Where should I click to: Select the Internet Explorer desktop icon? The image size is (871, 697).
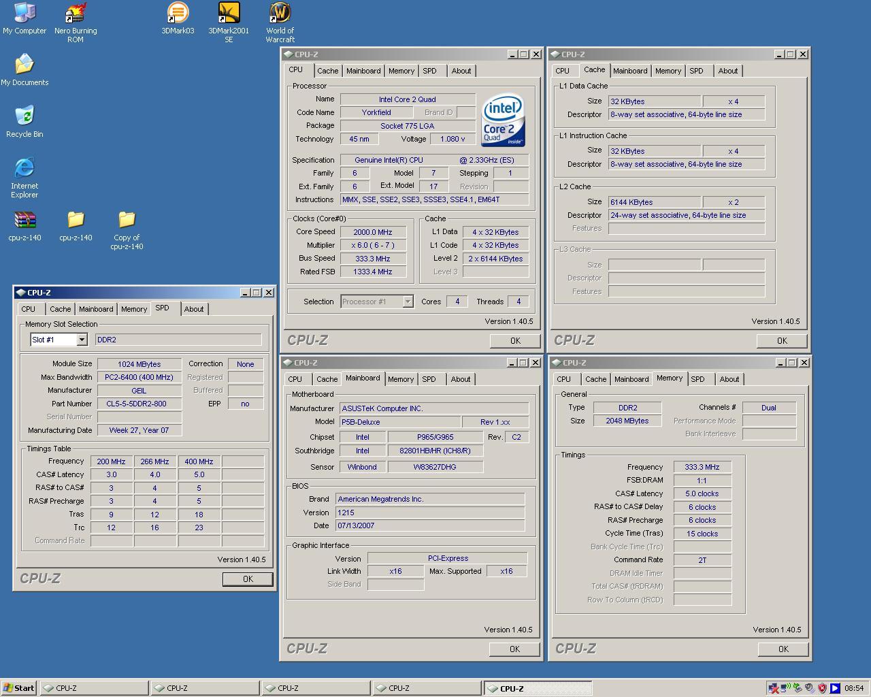click(x=24, y=178)
